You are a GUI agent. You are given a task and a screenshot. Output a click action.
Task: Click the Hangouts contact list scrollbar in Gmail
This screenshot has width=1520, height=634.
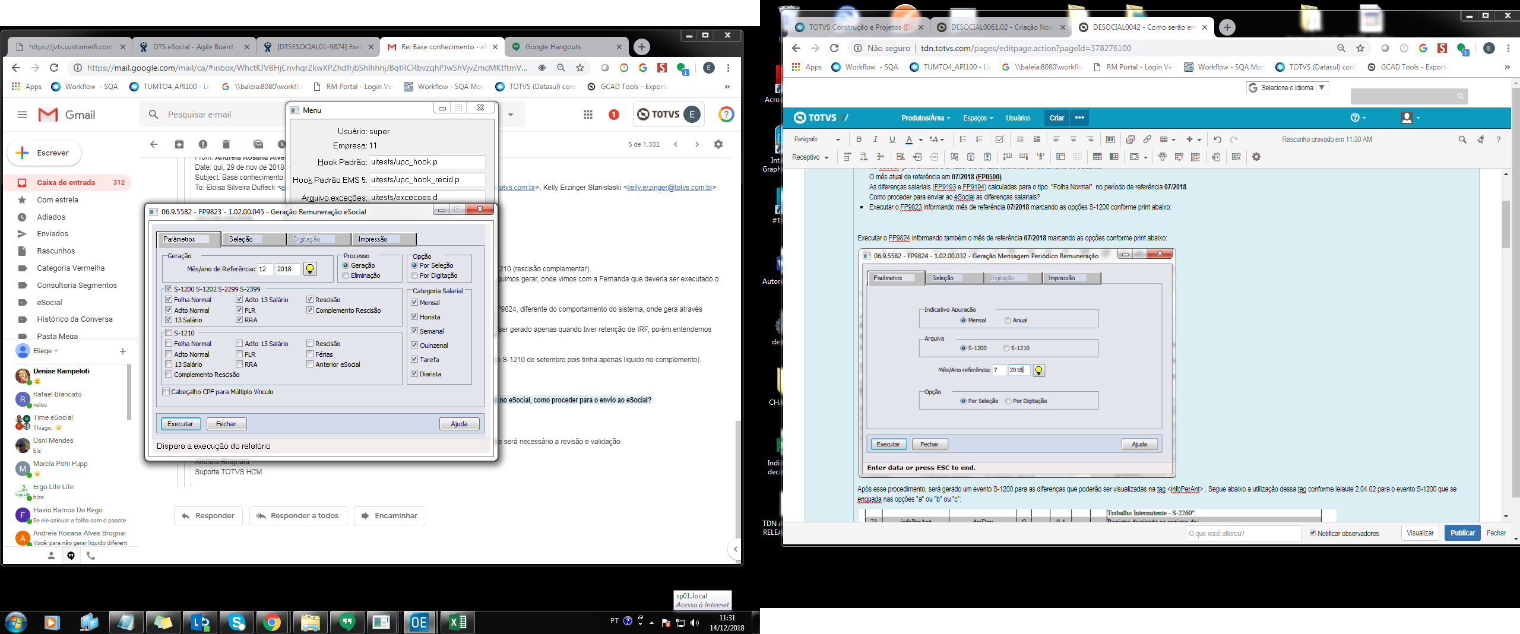tap(129, 393)
